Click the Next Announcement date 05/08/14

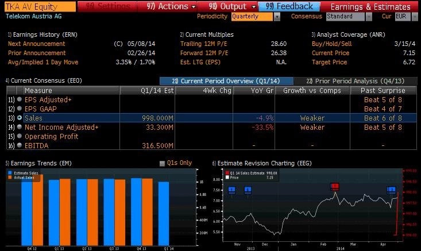[x=141, y=44]
